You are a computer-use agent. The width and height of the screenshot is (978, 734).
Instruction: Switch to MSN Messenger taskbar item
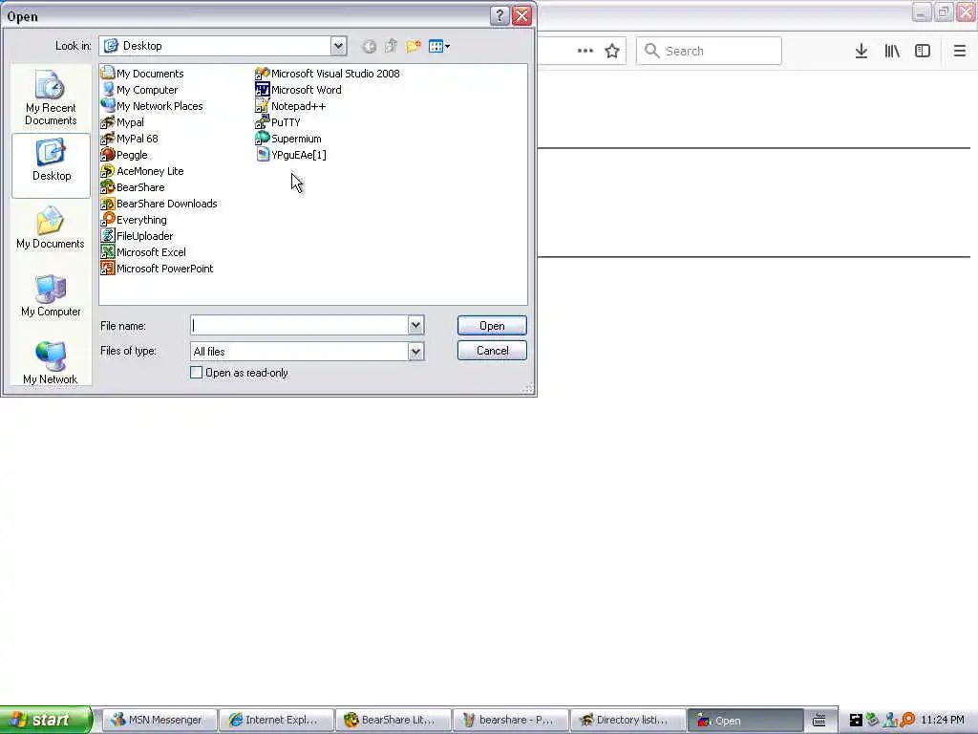[159, 720]
